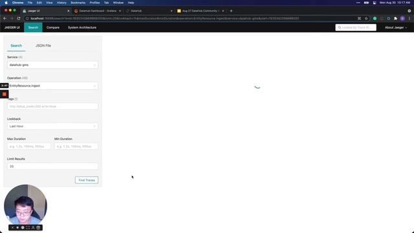Open Chrome's three-dot menu

pos(409,19)
